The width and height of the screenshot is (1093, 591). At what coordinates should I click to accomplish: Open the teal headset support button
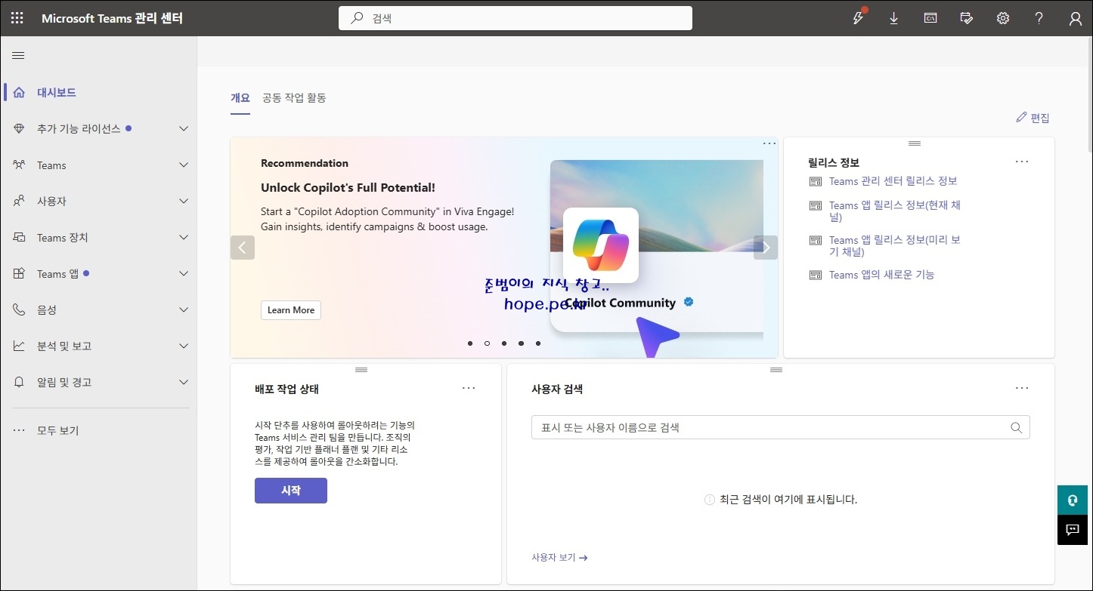tap(1072, 500)
